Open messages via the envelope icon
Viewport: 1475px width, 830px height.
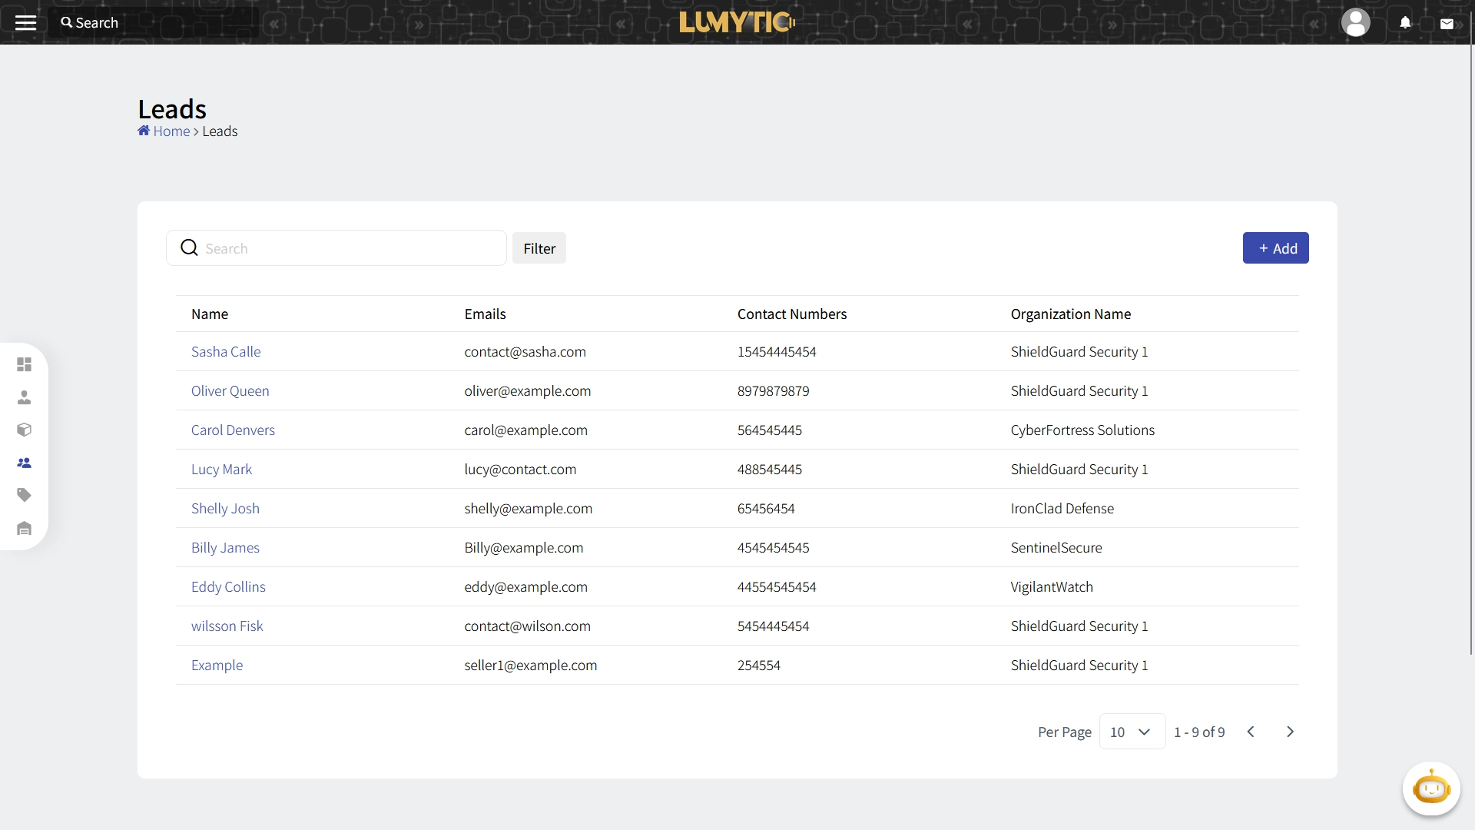[1447, 22]
